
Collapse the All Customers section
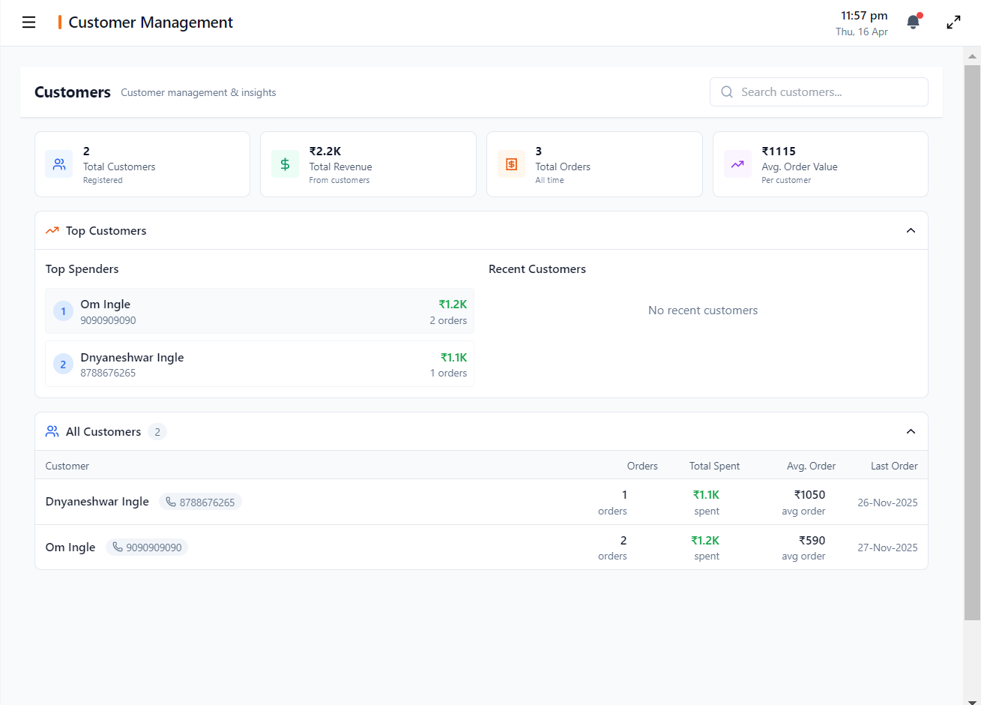tap(911, 431)
